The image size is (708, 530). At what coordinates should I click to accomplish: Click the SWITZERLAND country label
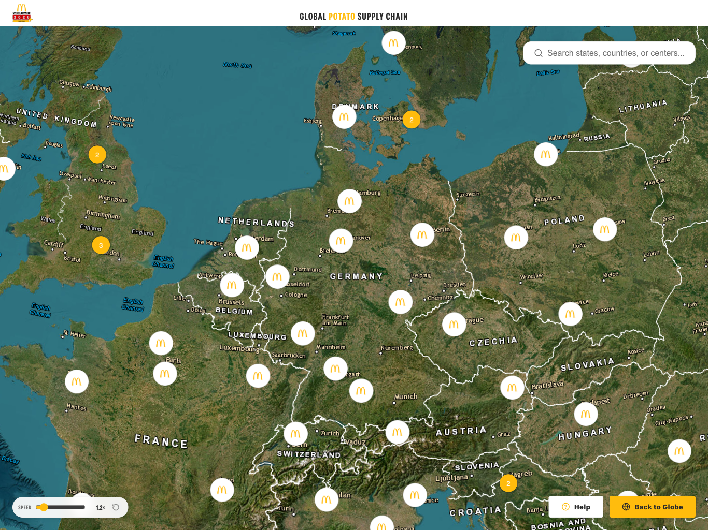point(309,454)
